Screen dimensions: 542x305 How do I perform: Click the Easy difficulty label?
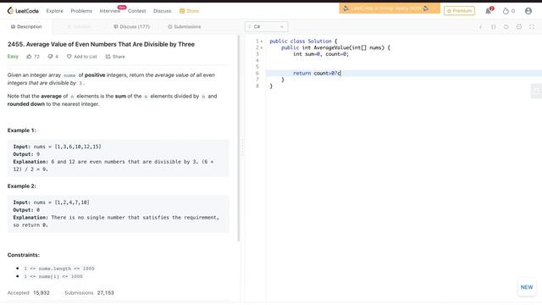click(13, 57)
